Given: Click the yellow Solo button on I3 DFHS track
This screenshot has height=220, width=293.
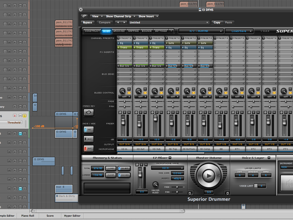Looking at the screenshot, I should point(25,116).
